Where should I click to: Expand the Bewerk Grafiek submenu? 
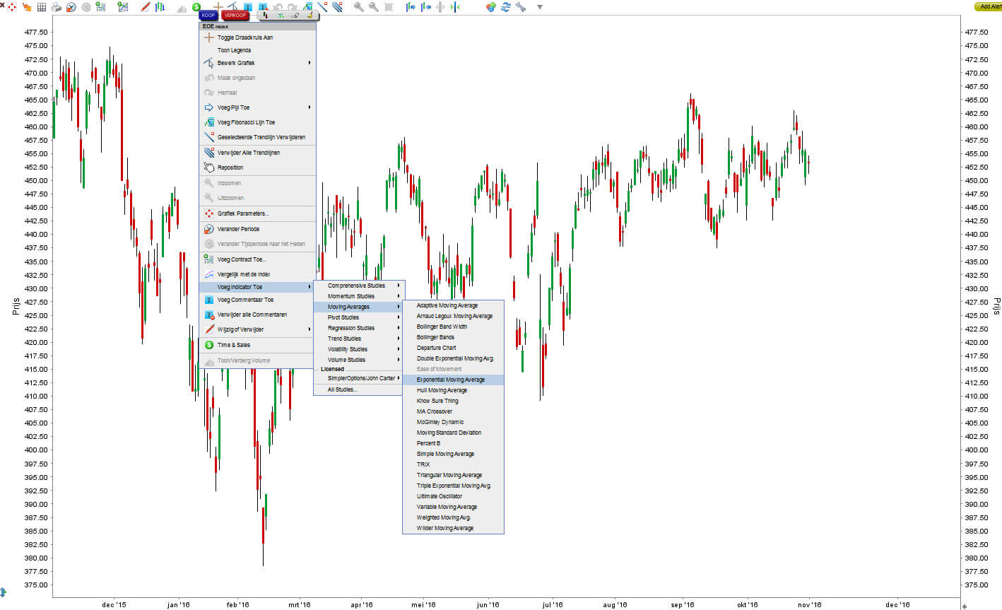[257, 63]
